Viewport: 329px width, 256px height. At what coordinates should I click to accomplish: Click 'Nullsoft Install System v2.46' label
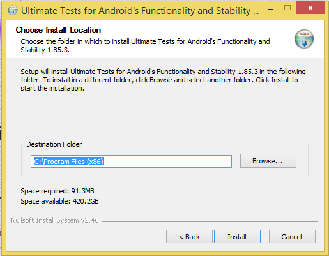coord(55,220)
